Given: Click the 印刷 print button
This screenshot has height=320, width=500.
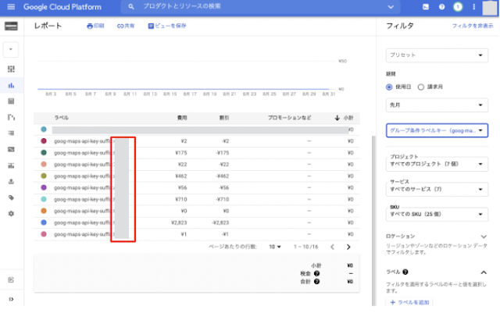Looking at the screenshot, I should coord(95,26).
